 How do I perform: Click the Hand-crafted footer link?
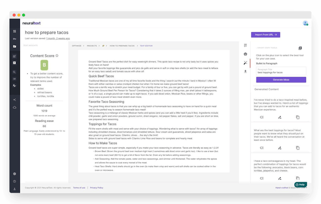pyautogui.click(x=281, y=188)
